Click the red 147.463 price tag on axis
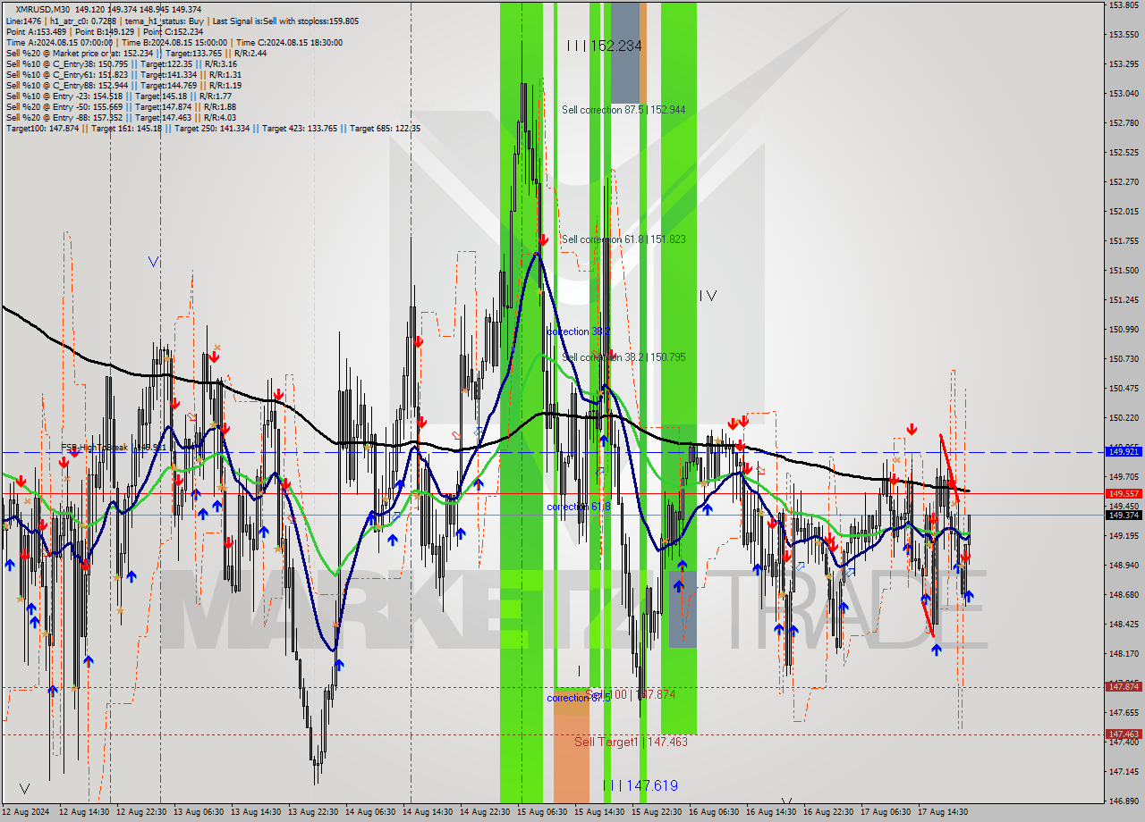The width and height of the screenshot is (1145, 822). pos(1124,734)
